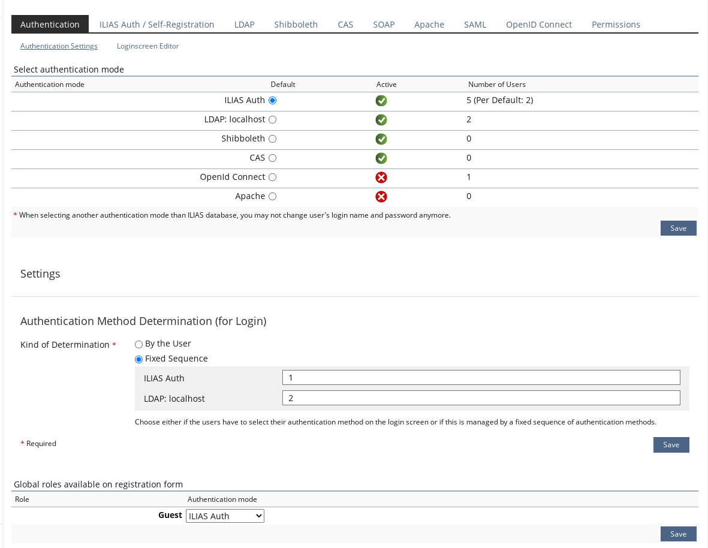Select Apache default authentication radio button
Image resolution: width=708 pixels, height=548 pixels.
tap(273, 197)
